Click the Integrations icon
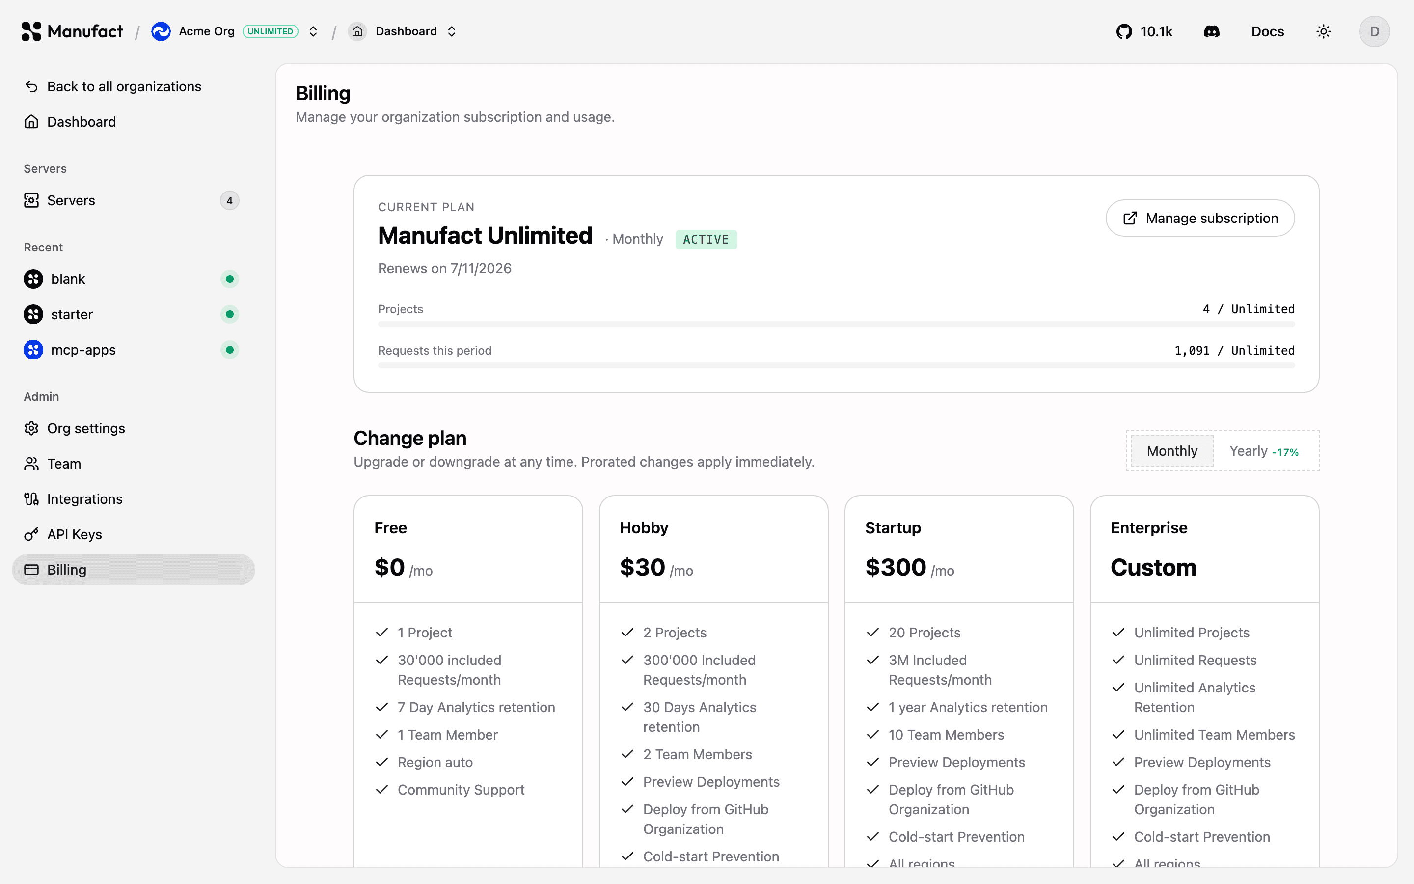The image size is (1414, 884). point(31,499)
